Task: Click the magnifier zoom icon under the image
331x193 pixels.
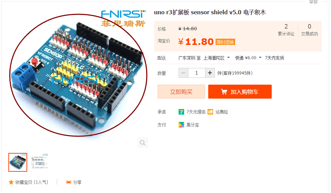Action: (x=143, y=142)
